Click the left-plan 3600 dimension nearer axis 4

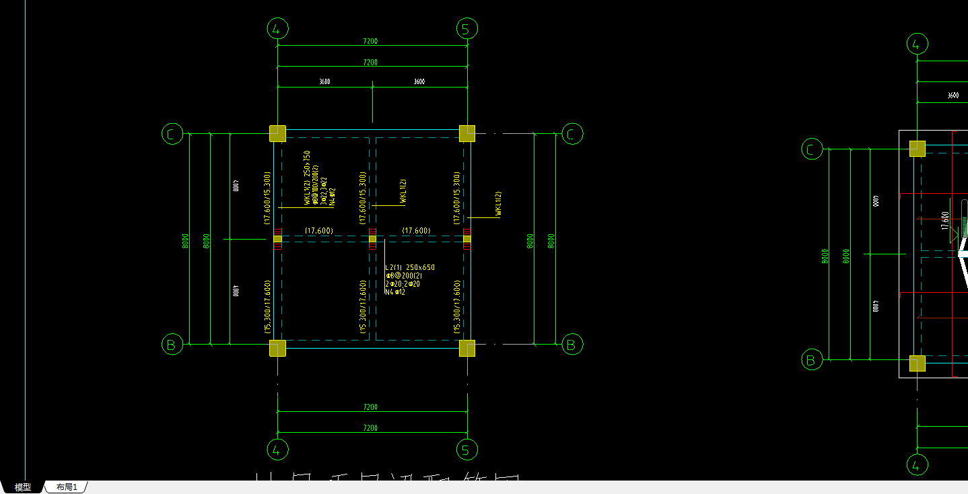324,82
